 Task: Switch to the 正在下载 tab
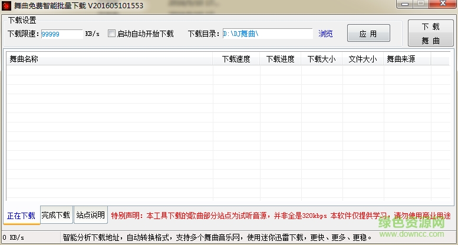click(21, 216)
